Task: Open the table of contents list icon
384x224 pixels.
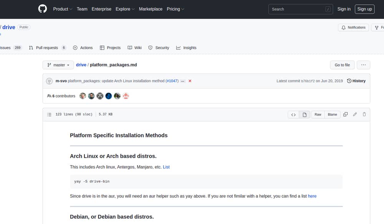Action: coord(49,114)
